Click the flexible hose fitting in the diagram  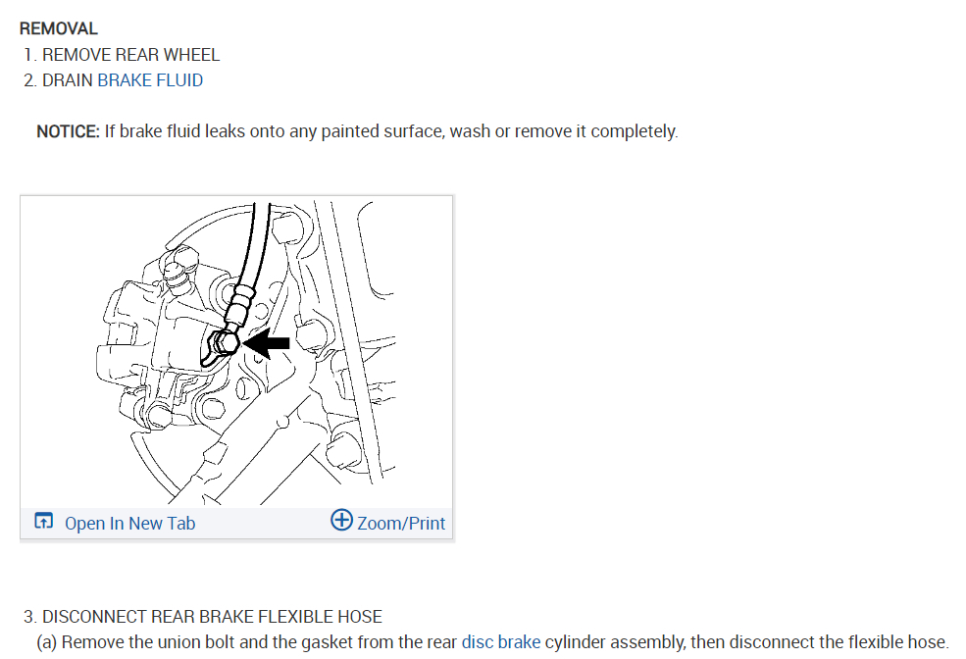point(239,306)
